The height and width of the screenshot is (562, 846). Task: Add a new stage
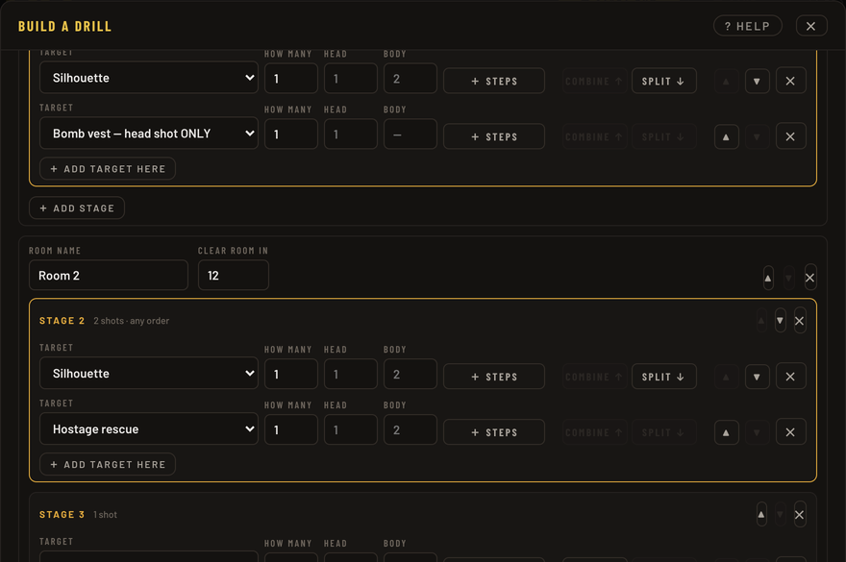point(77,208)
